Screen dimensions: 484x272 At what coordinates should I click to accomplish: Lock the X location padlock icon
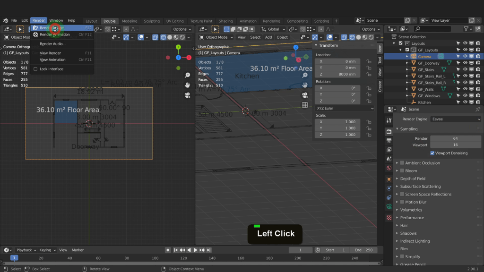click(x=369, y=61)
